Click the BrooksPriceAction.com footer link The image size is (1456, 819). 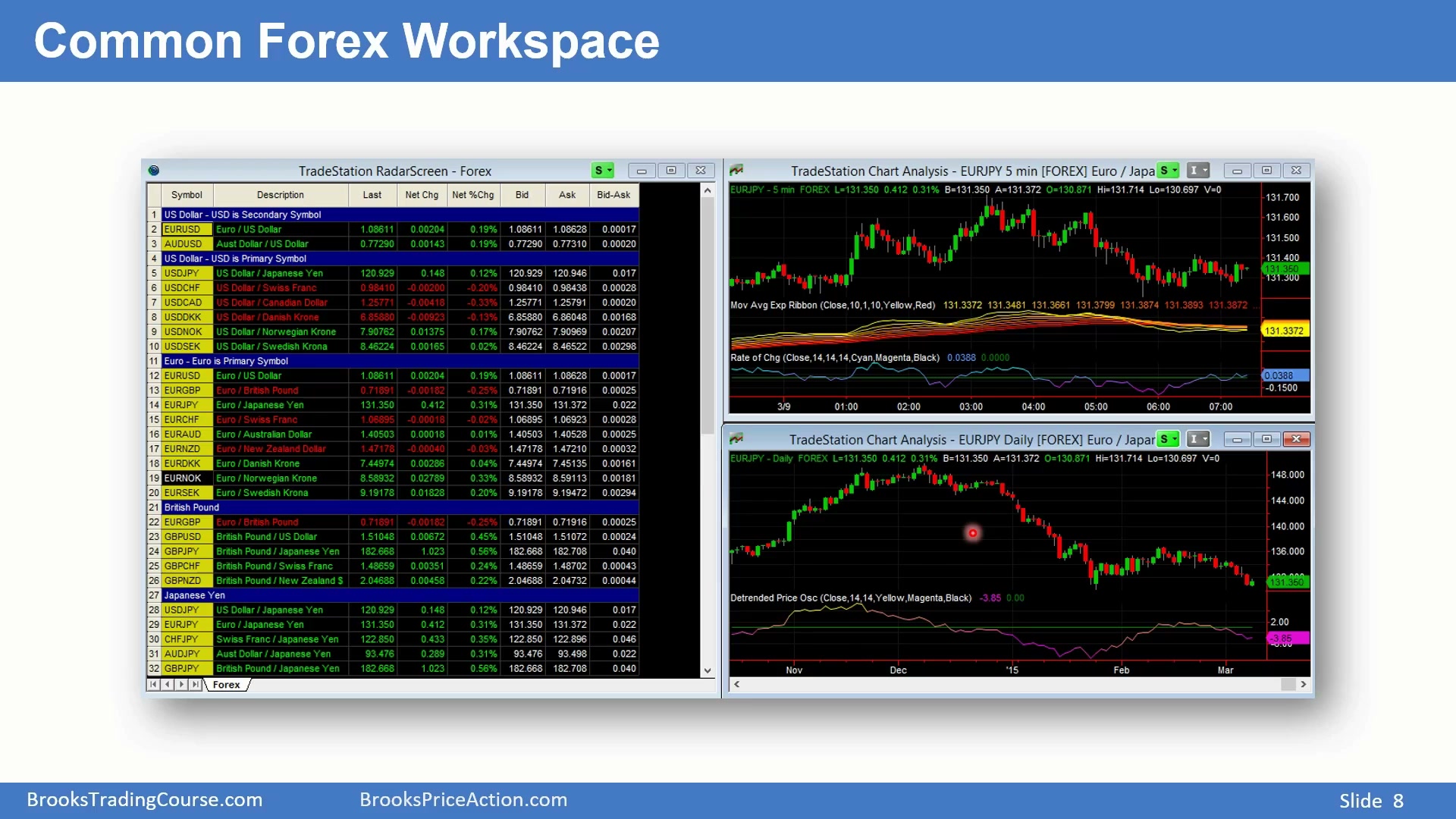pos(463,800)
